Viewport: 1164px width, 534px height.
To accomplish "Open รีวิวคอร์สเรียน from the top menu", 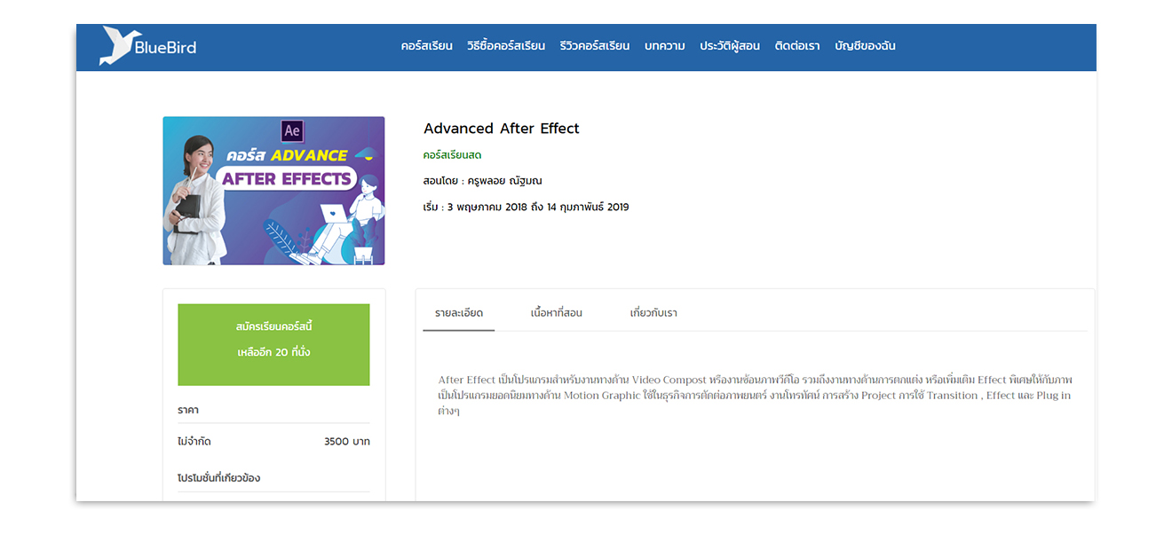I will coord(595,46).
